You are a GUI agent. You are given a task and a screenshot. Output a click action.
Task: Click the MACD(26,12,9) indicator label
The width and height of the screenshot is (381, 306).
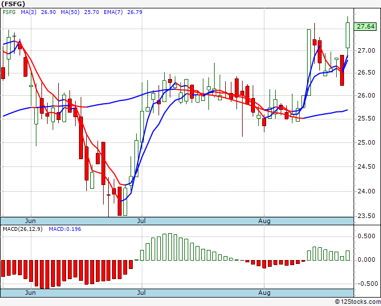tap(22, 229)
